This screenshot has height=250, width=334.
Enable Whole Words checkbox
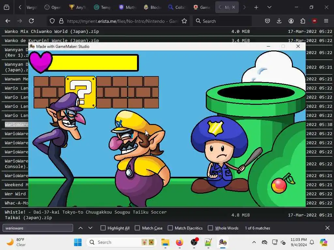click(210, 228)
